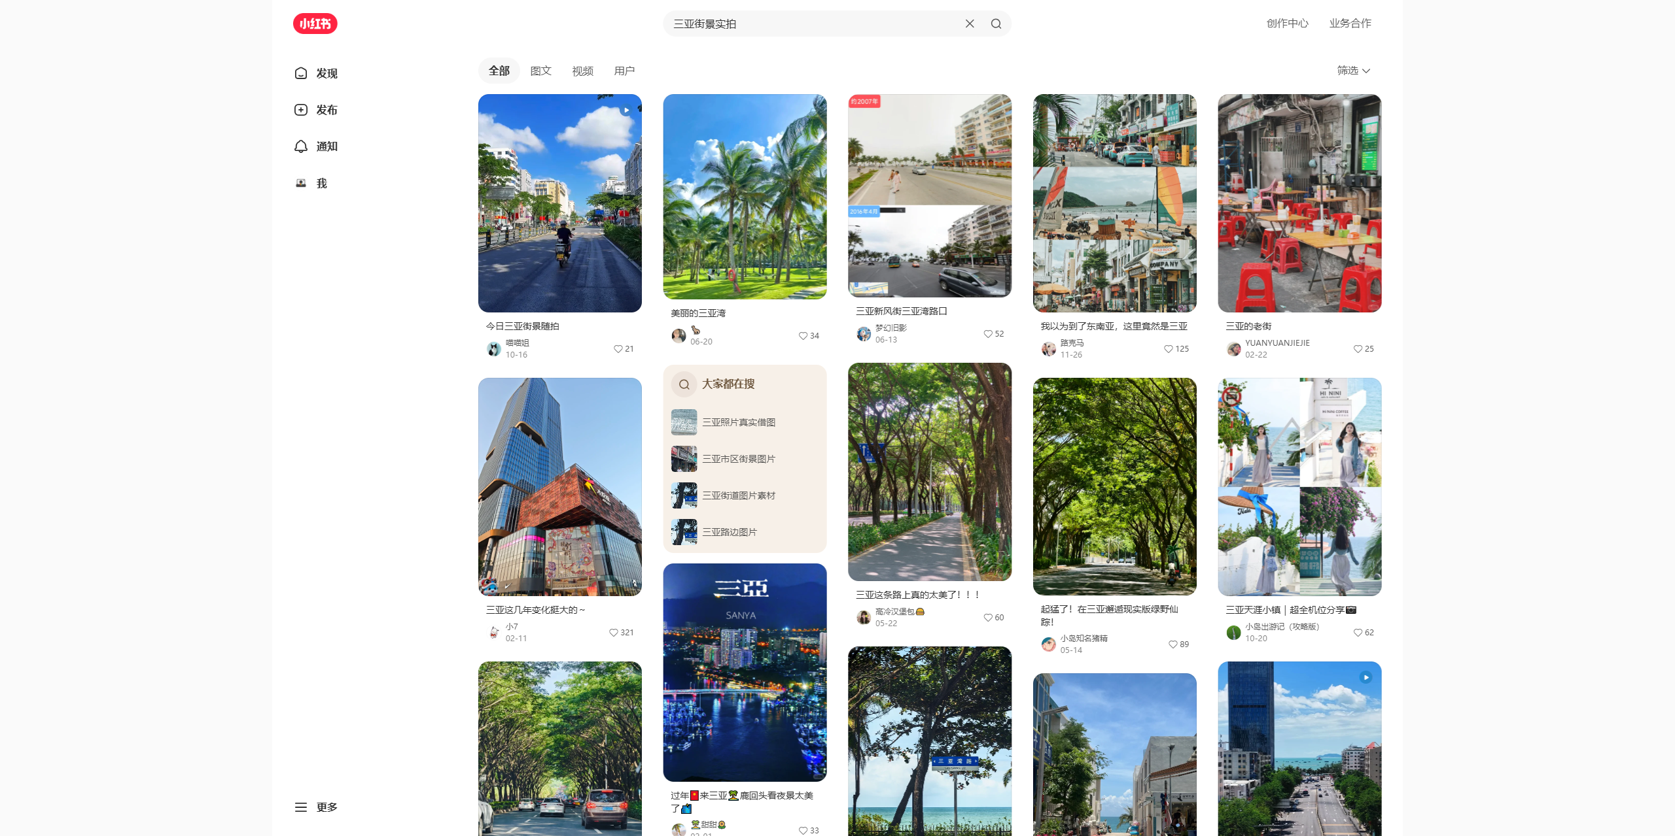1675x836 pixels.
Task: Open 业务合作 link
Action: (1350, 24)
